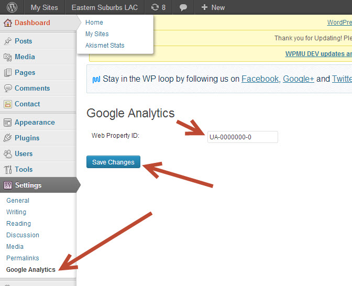Click the Posts pushpin icon
Viewport: 352px width, 286px height.
point(8,41)
